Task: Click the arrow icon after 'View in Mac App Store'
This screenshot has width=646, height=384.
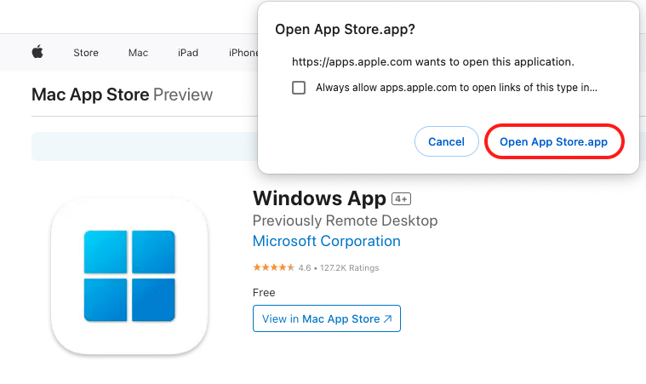Action: (x=388, y=319)
